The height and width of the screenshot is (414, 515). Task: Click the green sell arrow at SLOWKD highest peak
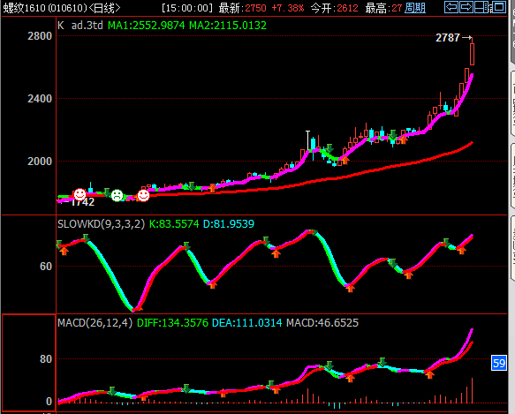314,232
